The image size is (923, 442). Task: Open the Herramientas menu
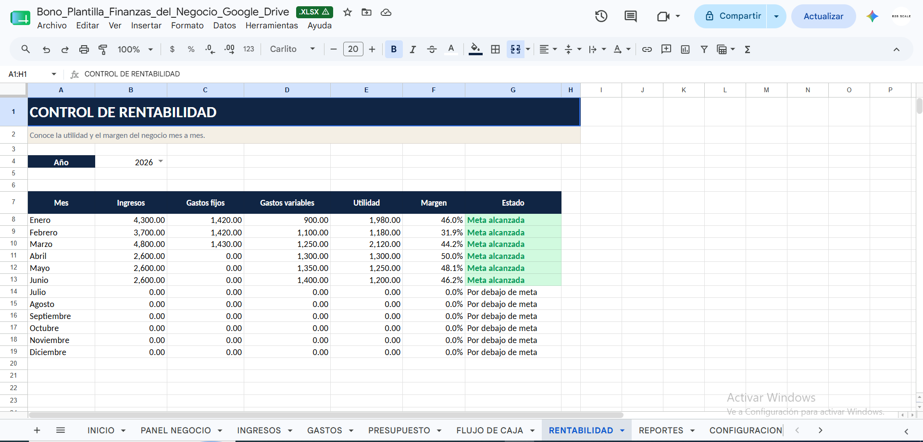point(272,25)
